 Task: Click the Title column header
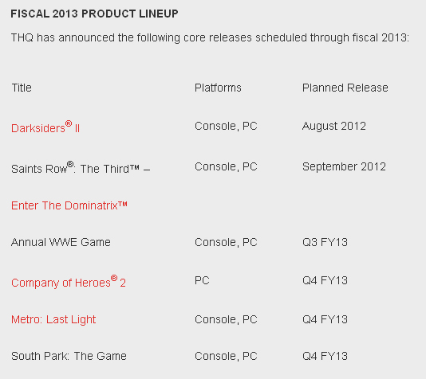point(22,88)
